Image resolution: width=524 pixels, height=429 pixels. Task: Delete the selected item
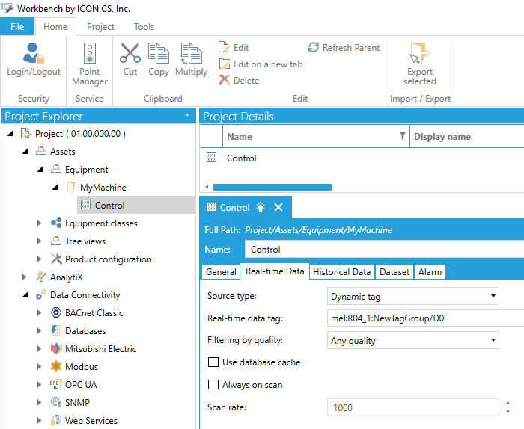240,81
